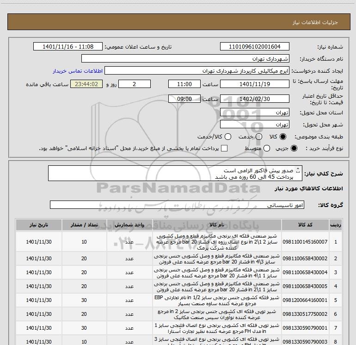Select the جزیی purchase type radio
The image size is (356, 345).
(x=294, y=148)
